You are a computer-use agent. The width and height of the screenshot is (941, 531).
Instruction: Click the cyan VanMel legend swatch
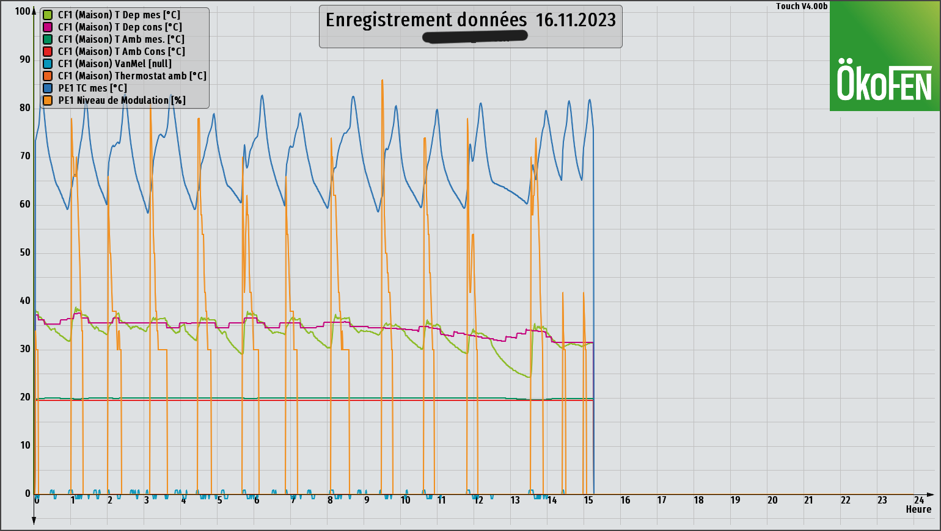click(47, 64)
